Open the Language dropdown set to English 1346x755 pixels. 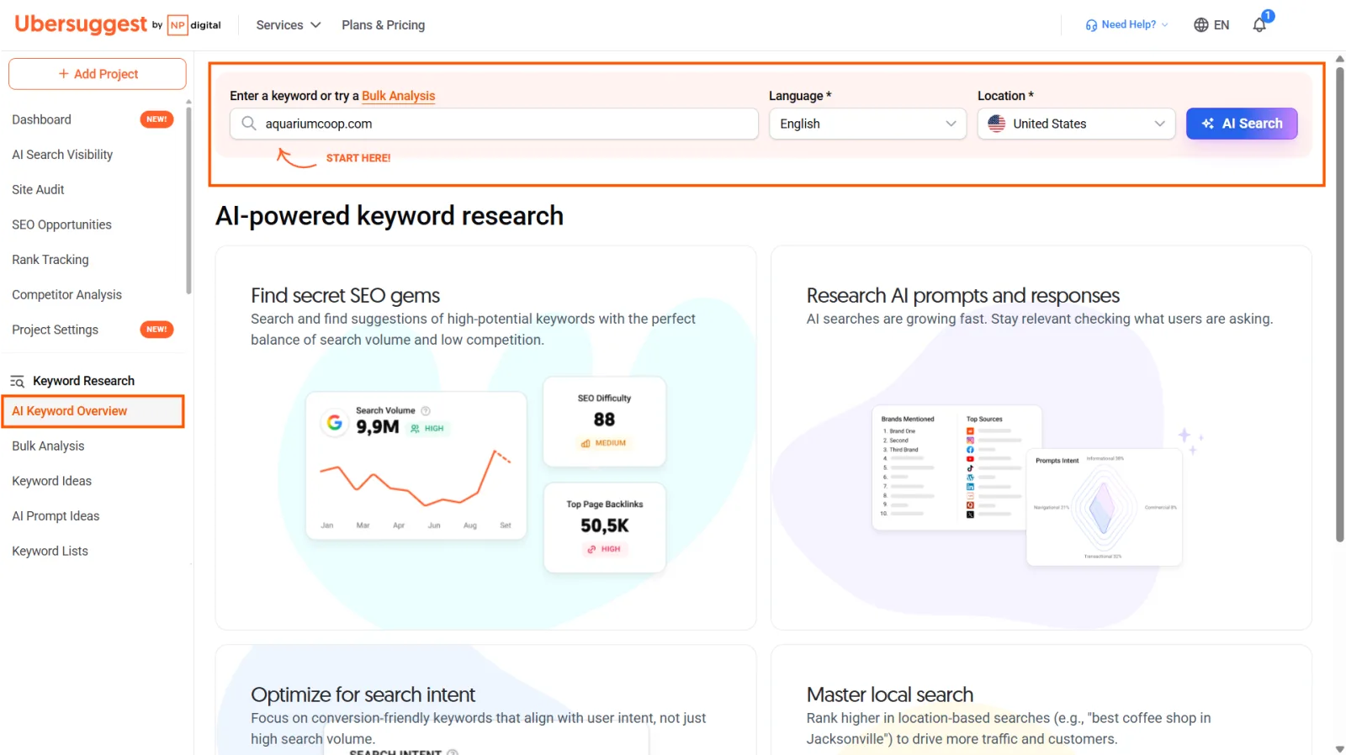click(x=867, y=124)
